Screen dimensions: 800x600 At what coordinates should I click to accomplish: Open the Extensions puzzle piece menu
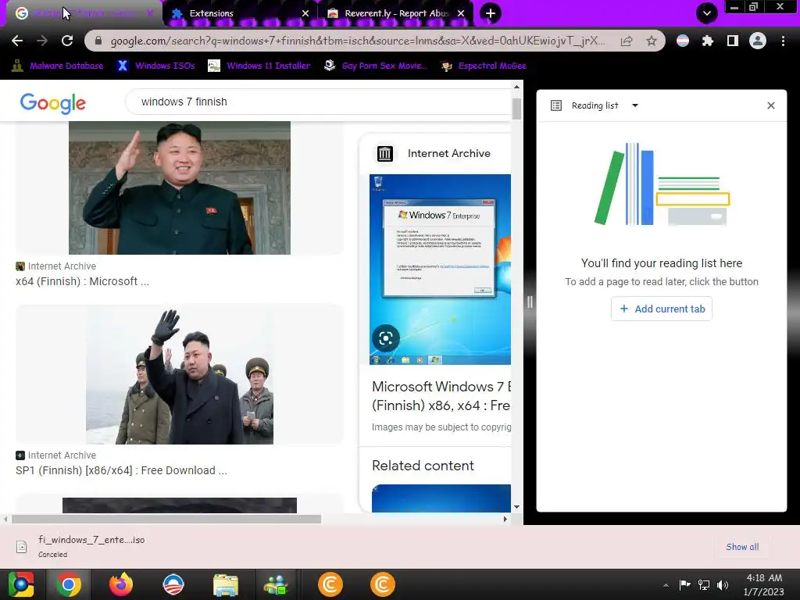pos(708,41)
